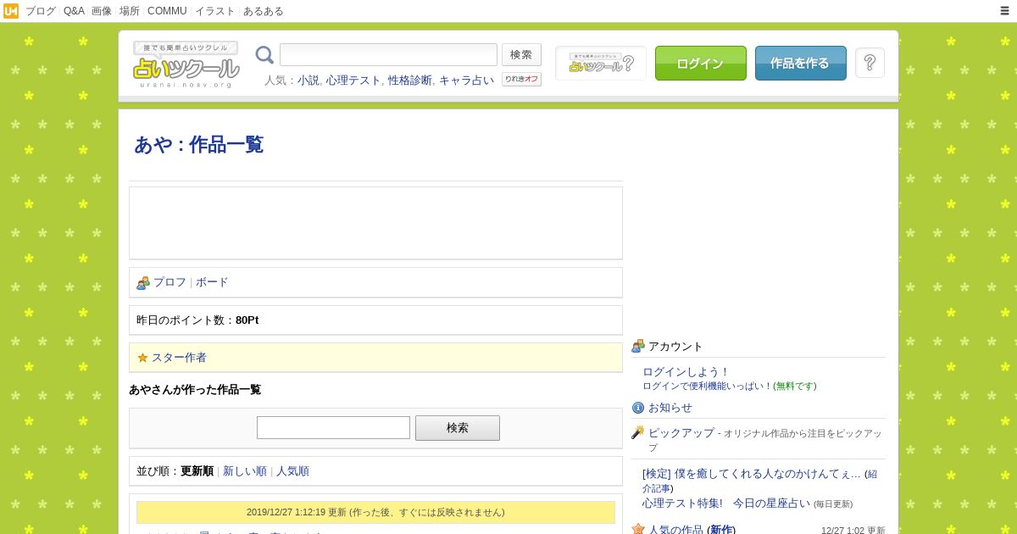Click the info icon beside お知らせ

638,408
